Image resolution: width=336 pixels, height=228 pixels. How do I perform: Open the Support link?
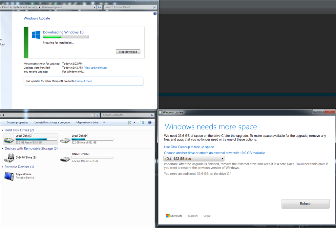pyautogui.click(x=193, y=216)
